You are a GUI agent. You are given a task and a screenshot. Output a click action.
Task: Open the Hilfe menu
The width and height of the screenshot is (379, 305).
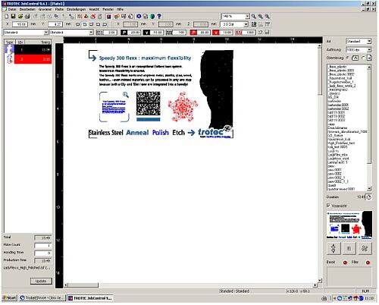click(120, 9)
